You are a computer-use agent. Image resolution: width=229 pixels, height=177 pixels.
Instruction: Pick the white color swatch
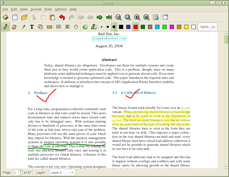(x=194, y=27)
